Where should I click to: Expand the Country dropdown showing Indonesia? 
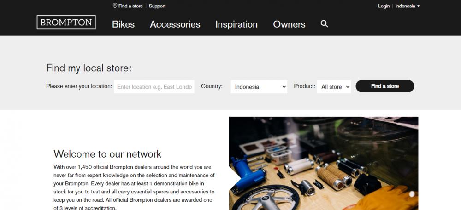click(259, 87)
